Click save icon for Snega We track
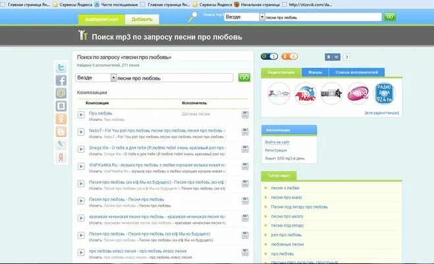 pyautogui.click(x=245, y=149)
